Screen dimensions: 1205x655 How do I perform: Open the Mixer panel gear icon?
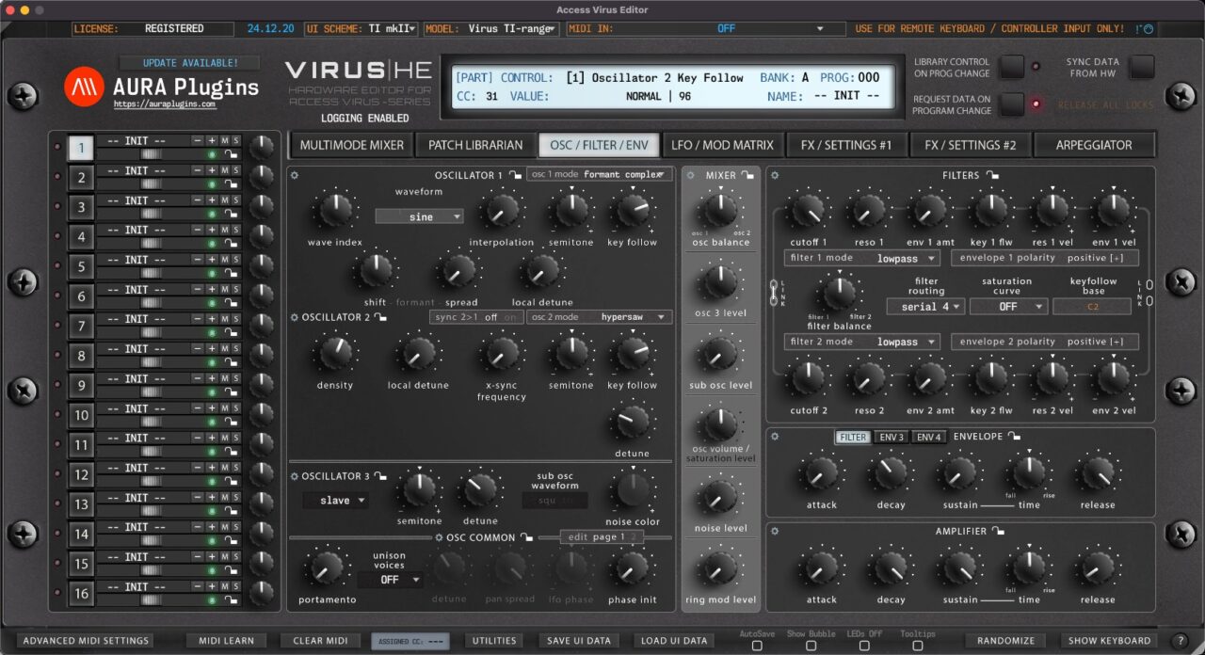click(x=690, y=175)
